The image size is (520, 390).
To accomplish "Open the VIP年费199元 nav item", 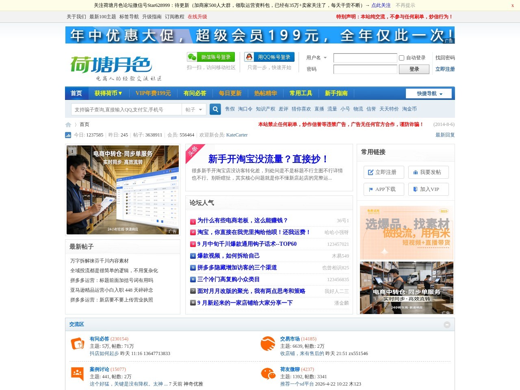I will tap(153, 93).
